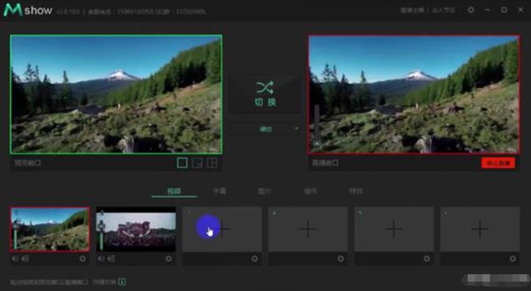The image size is (531, 291).
Task: Add a source to empty slot 4
Action: 308,229
